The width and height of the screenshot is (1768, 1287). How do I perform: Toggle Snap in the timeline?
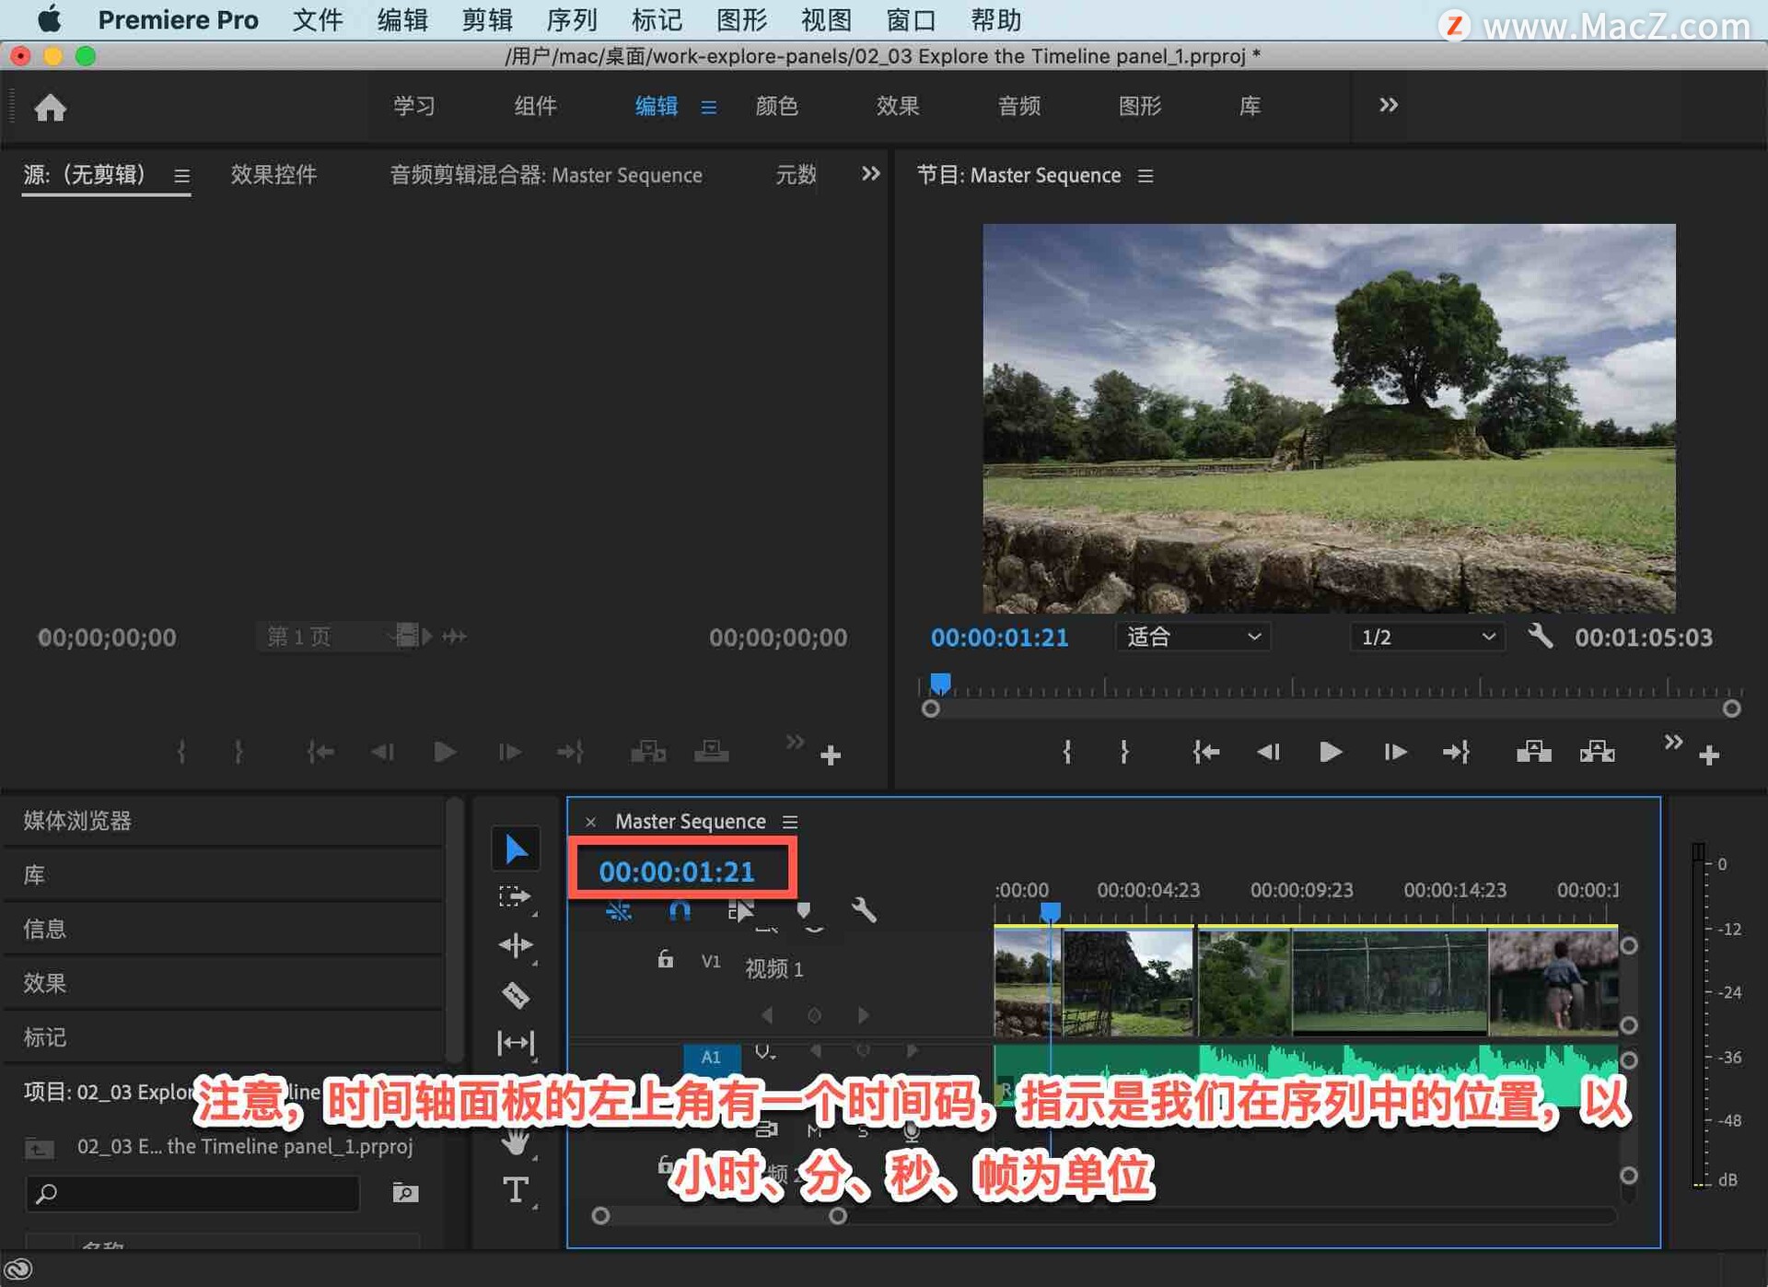[x=680, y=910]
